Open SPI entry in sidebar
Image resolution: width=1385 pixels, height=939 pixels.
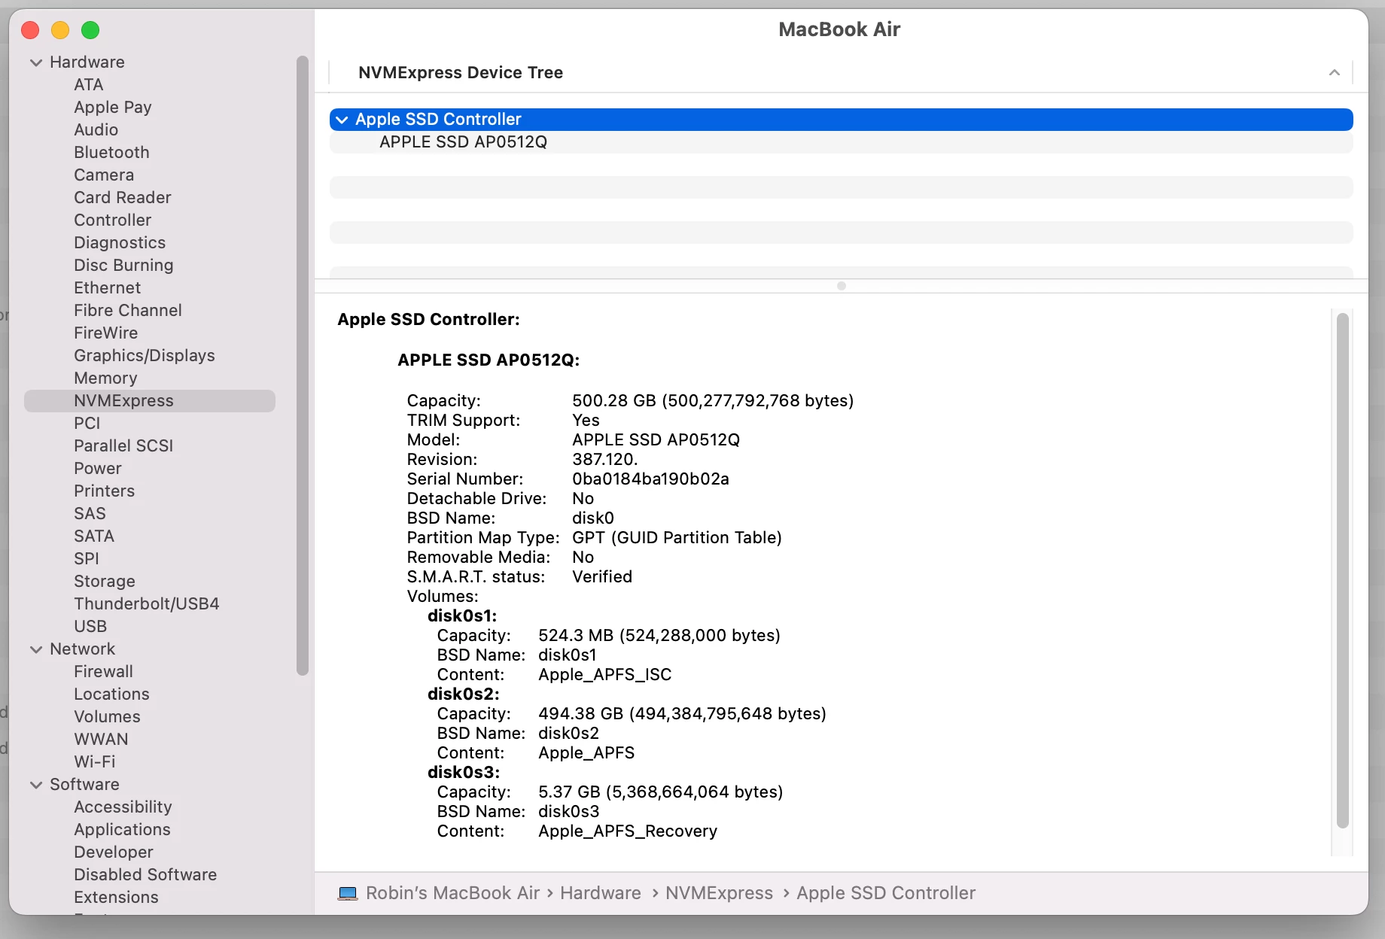point(87,559)
